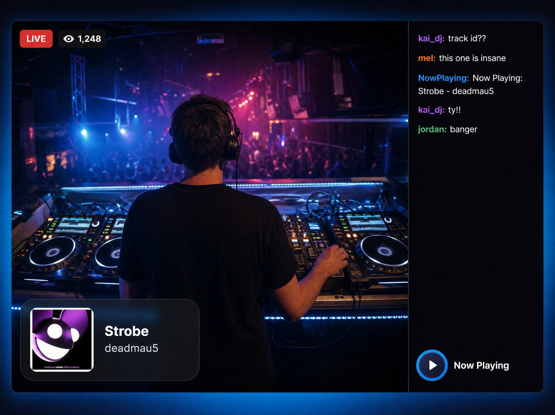Viewport: 555px width, 415px height.
Task: Click kai_dj username on 'track id??' message
Action: click(x=431, y=39)
